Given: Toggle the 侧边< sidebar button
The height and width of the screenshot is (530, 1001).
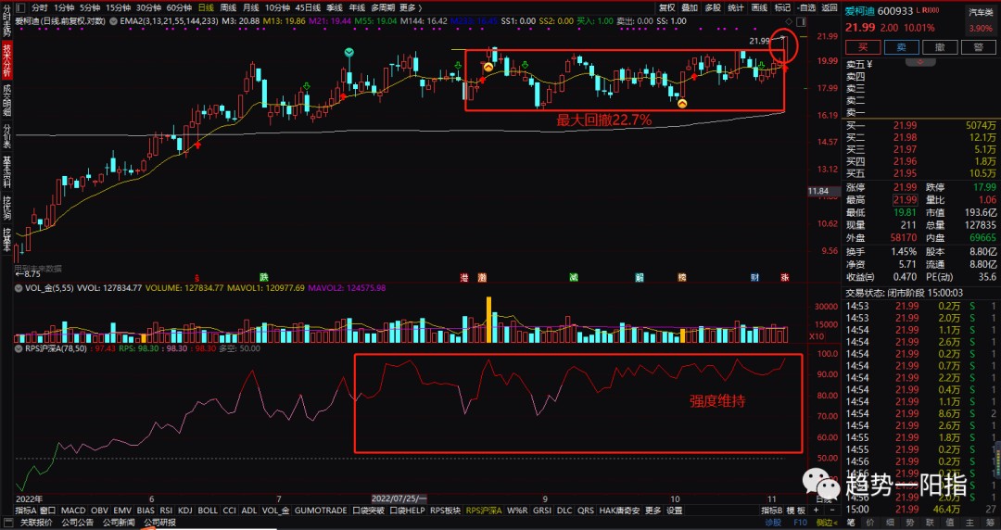Looking at the screenshot, I should 827,523.
